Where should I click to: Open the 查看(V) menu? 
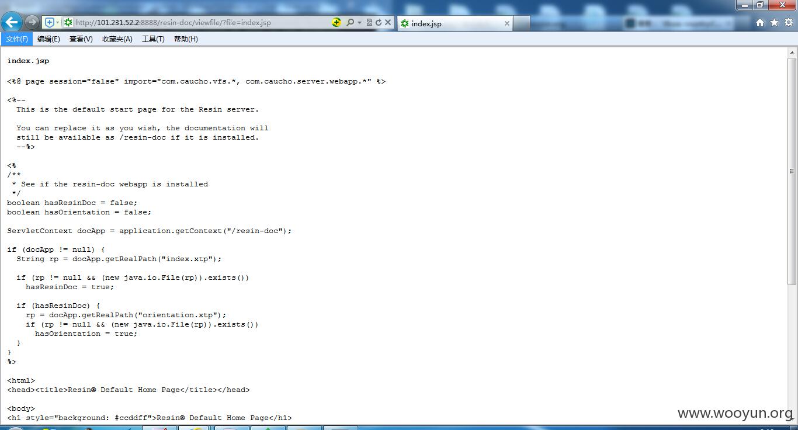point(81,39)
